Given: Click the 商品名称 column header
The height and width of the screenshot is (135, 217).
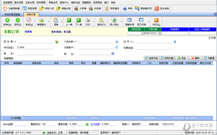Looking at the screenshot, I should pos(37,63).
